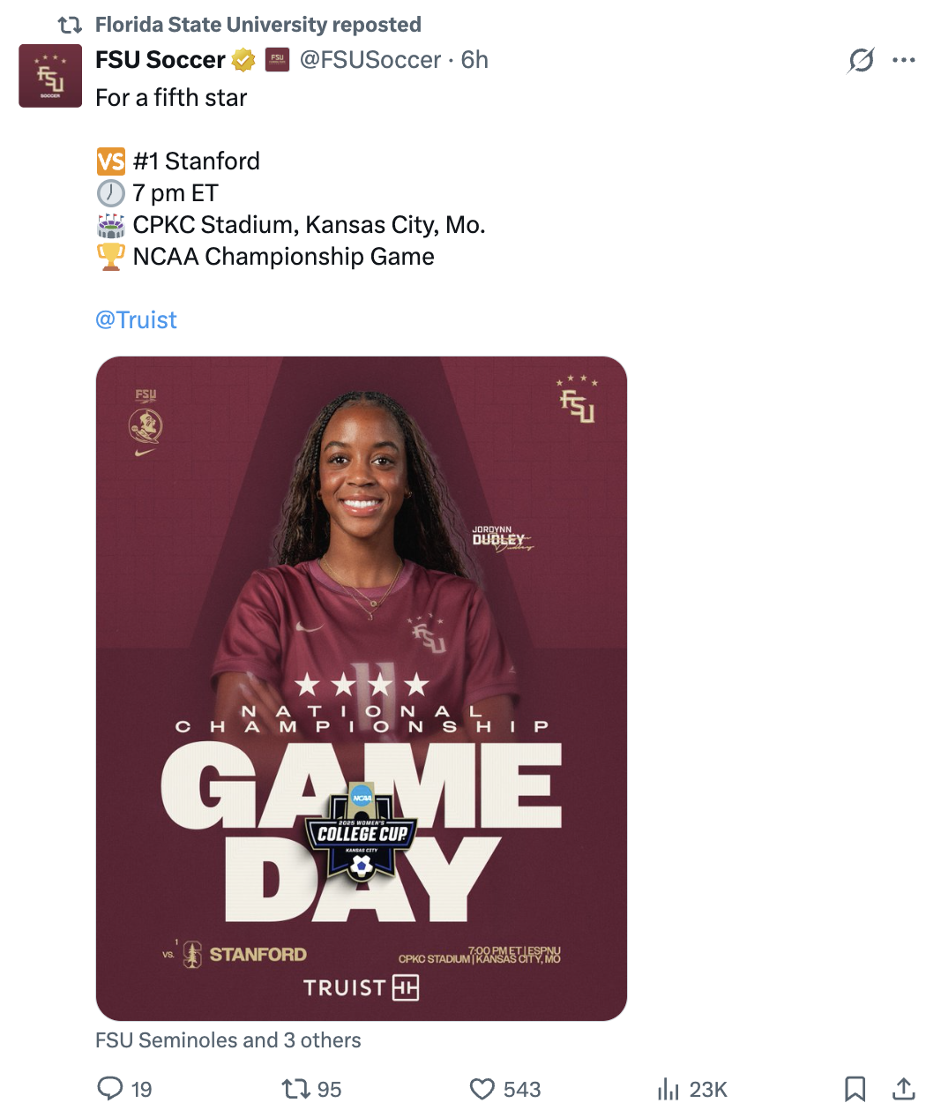This screenshot has height=1118, width=941.
Task: Open the @FSUSoccer handle link
Action: point(370,59)
